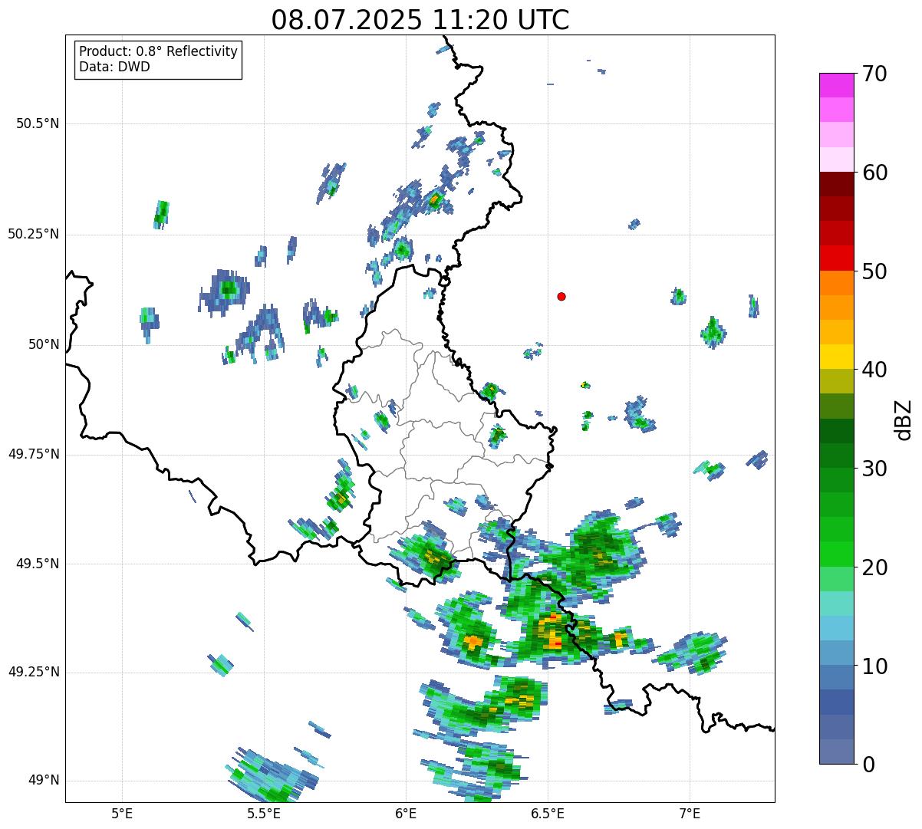Image resolution: width=922 pixels, height=829 pixels.
Task: Click the 50.25°N latitude label
Action: click(x=34, y=234)
